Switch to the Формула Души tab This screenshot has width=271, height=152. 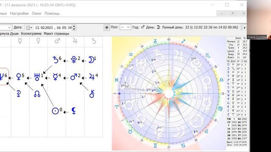pyautogui.click(x=9, y=34)
